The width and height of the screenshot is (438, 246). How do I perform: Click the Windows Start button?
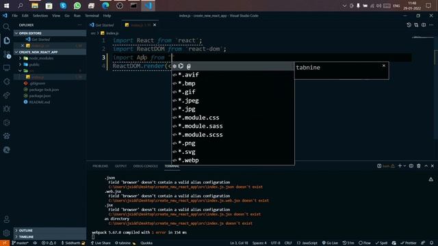[6, 5]
